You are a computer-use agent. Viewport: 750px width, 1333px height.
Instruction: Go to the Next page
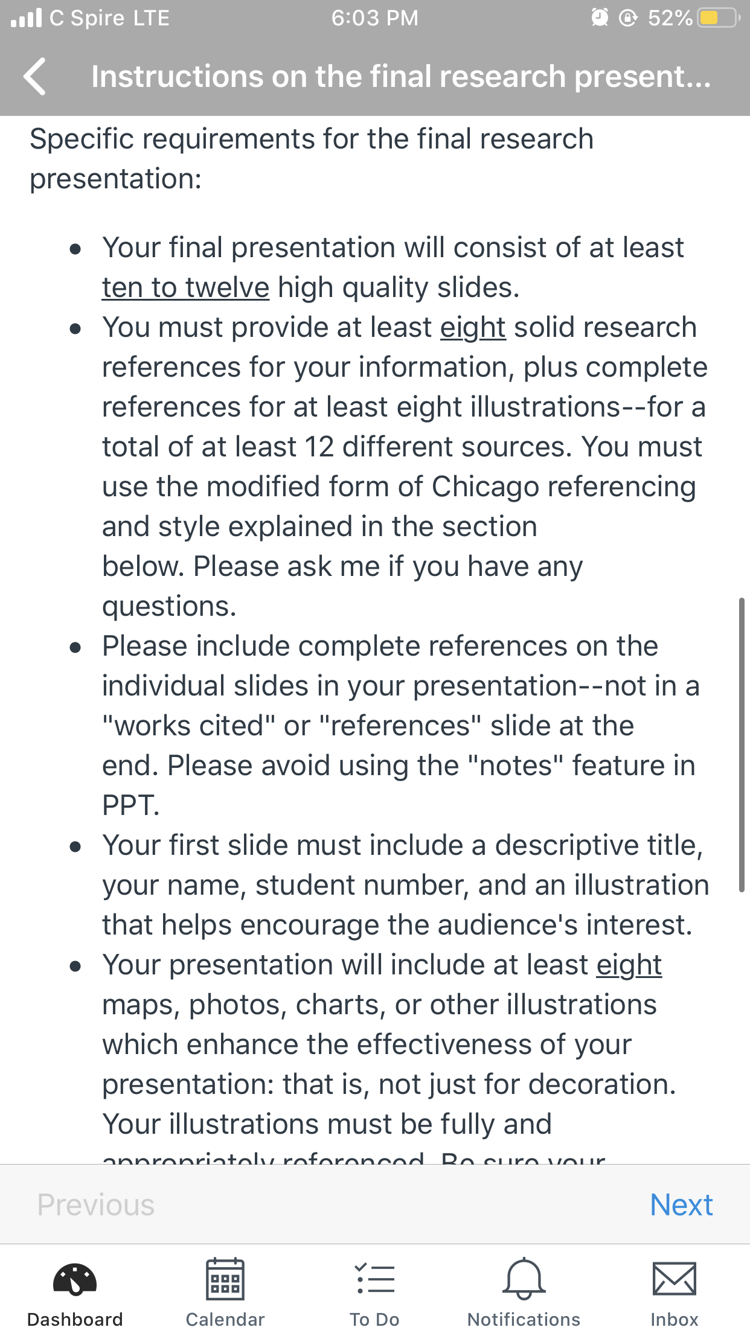tap(681, 1205)
